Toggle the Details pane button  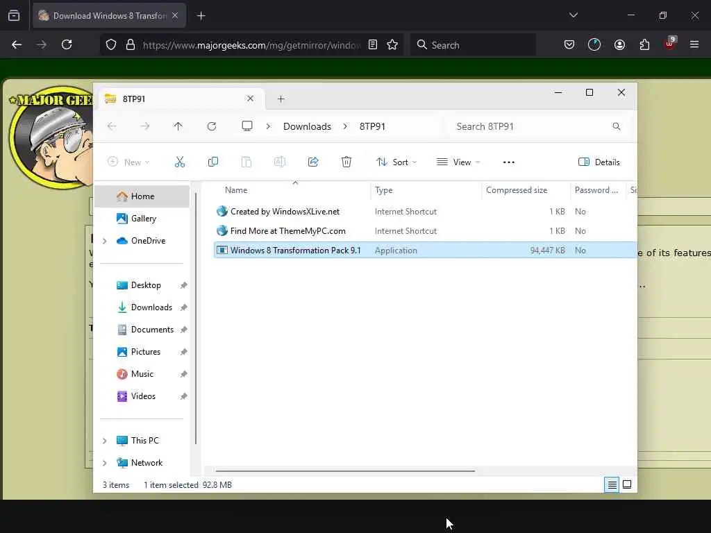[x=599, y=162]
